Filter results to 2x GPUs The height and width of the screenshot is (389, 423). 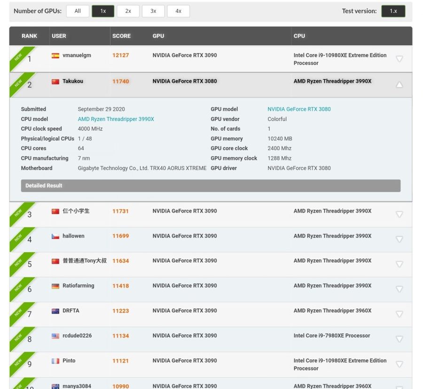tap(128, 11)
